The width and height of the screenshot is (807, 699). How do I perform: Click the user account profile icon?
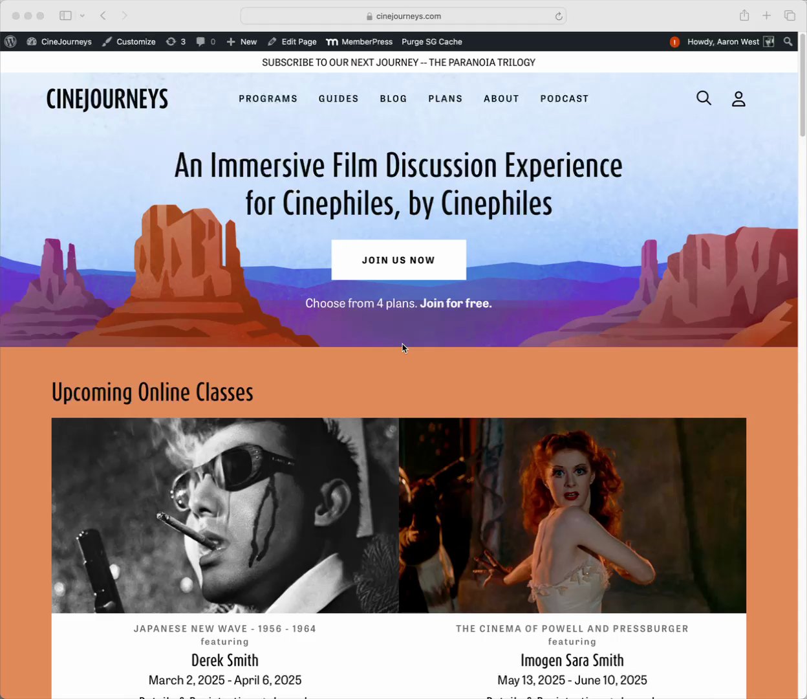(738, 98)
